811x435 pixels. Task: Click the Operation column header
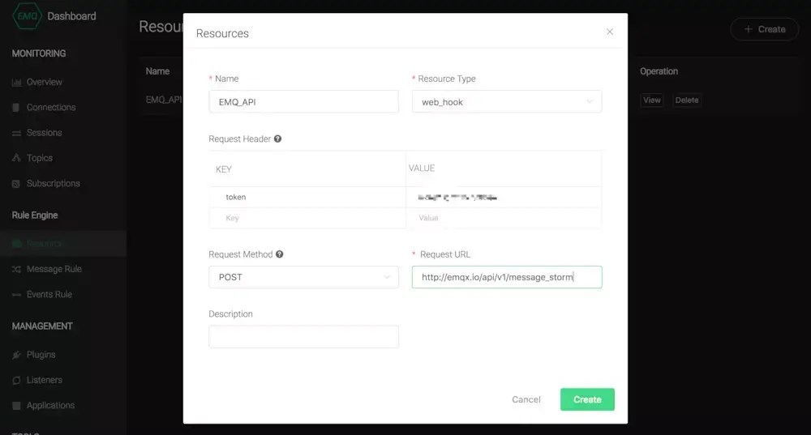pos(659,71)
